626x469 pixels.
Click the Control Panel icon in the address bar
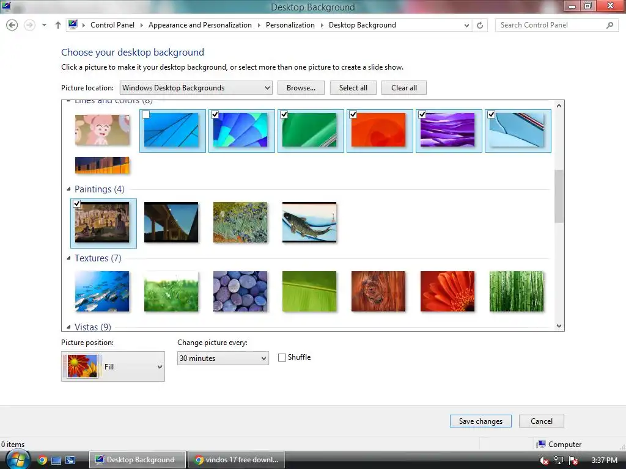tap(73, 24)
